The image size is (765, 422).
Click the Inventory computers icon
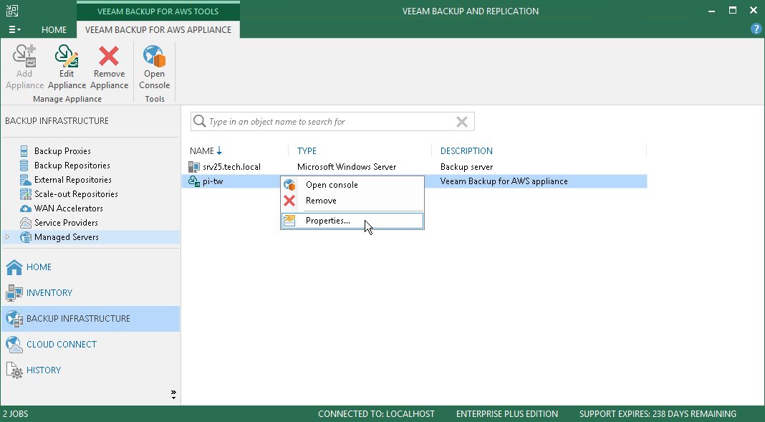point(14,293)
